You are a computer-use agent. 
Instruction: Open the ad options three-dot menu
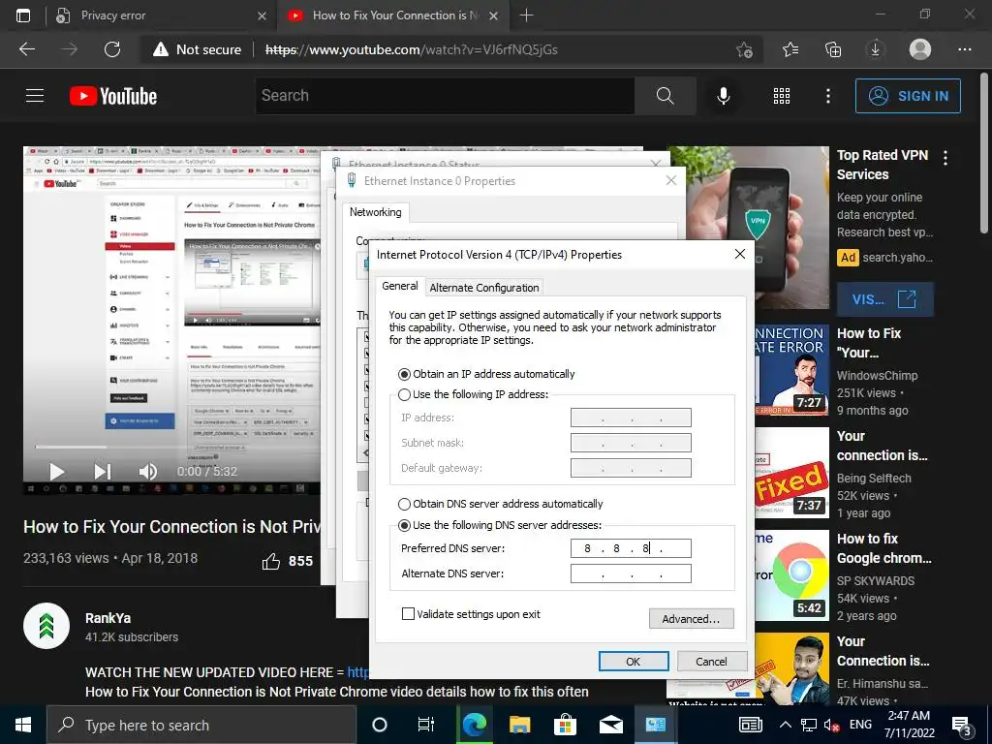click(x=945, y=158)
